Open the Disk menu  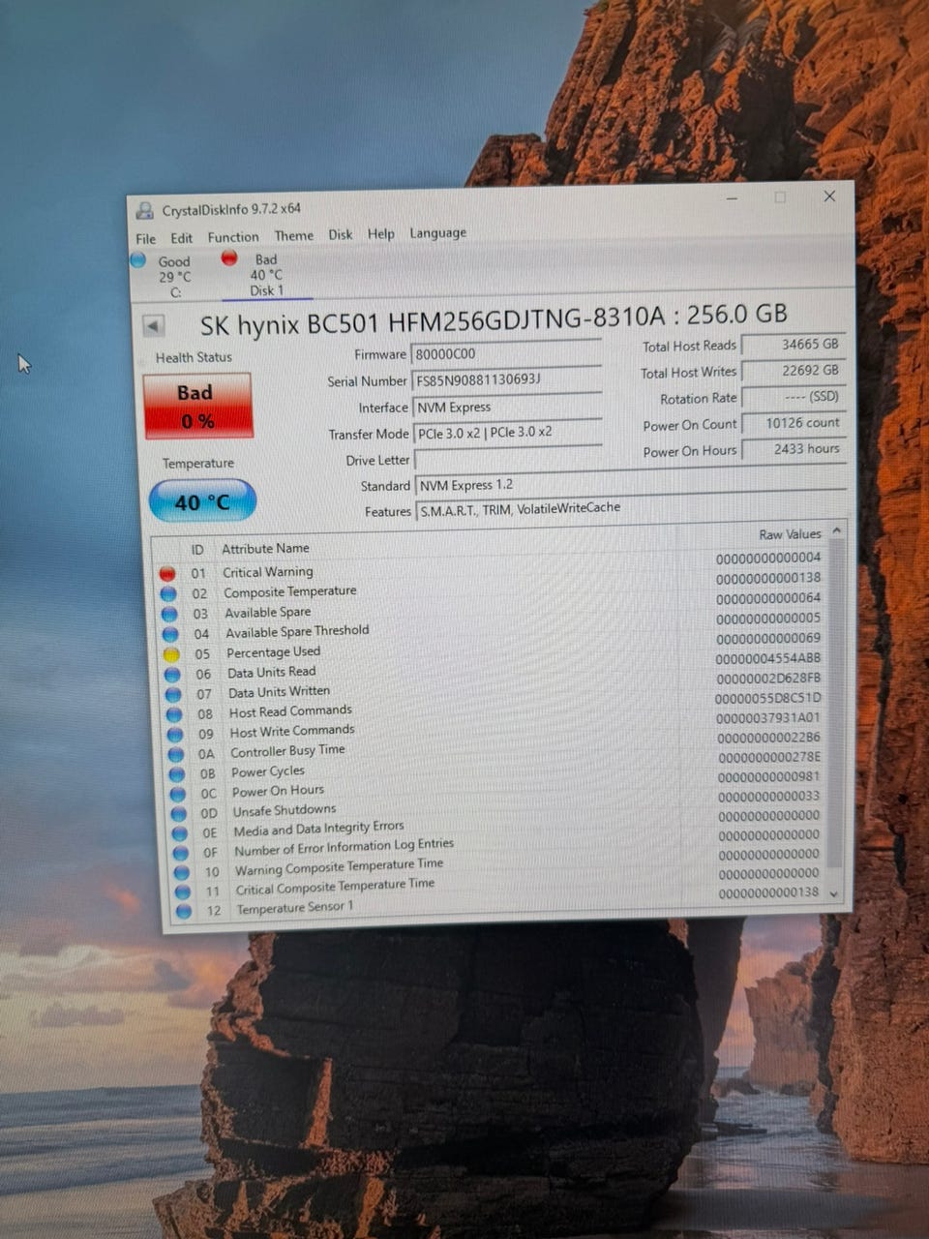341,234
